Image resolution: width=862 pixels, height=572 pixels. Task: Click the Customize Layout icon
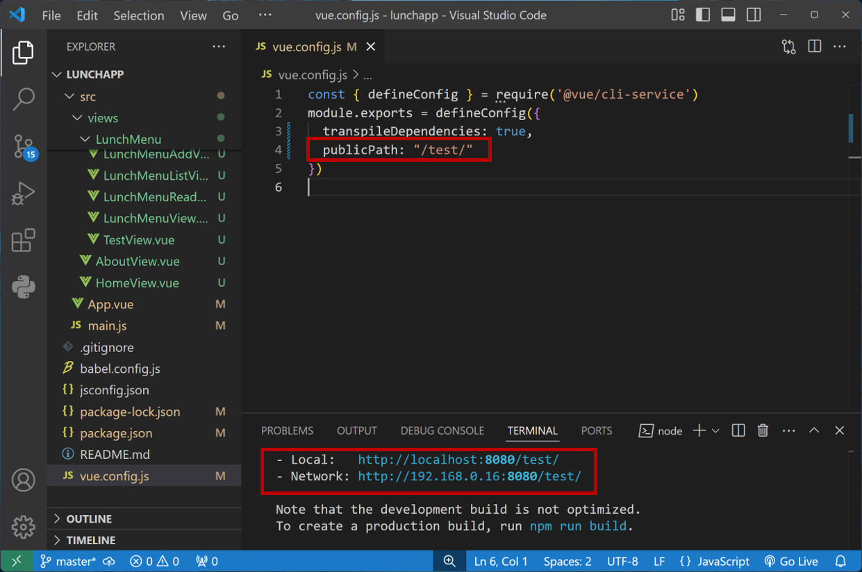[678, 15]
